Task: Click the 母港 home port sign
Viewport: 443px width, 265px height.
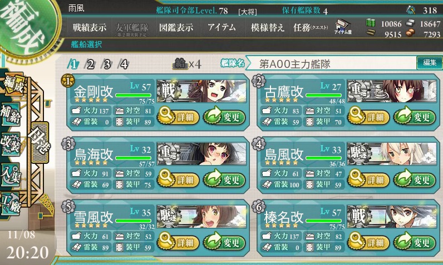Action: click(x=40, y=142)
